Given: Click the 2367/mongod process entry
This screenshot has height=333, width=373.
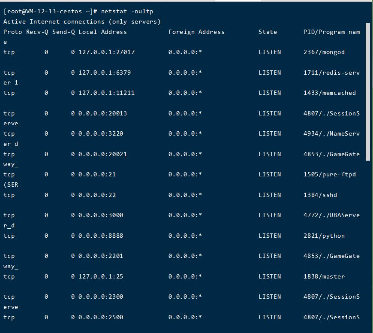Looking at the screenshot, I should pos(324,52).
